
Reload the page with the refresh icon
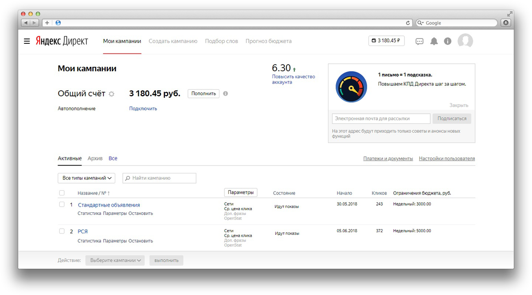click(408, 23)
